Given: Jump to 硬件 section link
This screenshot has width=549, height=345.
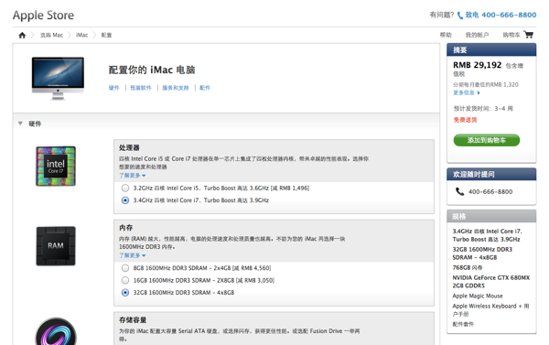Looking at the screenshot, I should (114, 88).
